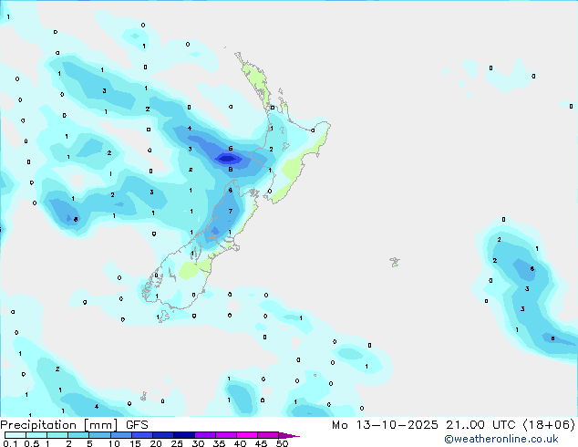
Task: Pick the 25–30 mm legend color swatch
Action: 184,435
